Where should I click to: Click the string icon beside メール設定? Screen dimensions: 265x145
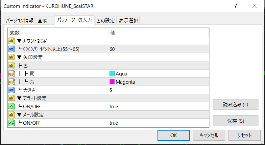(12, 115)
